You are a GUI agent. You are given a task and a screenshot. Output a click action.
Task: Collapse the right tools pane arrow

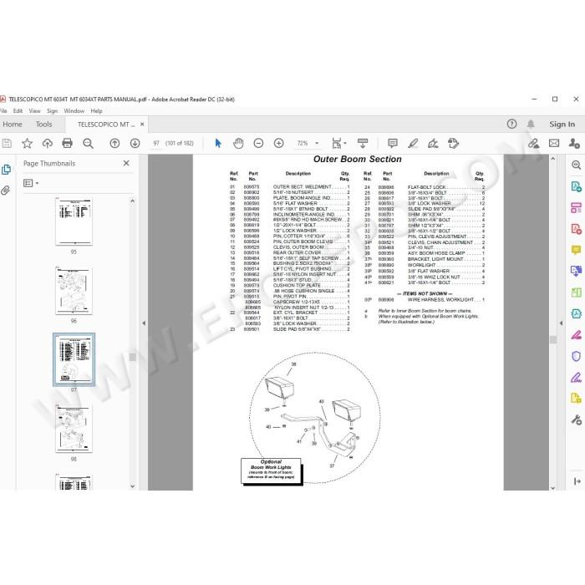[x=561, y=323]
